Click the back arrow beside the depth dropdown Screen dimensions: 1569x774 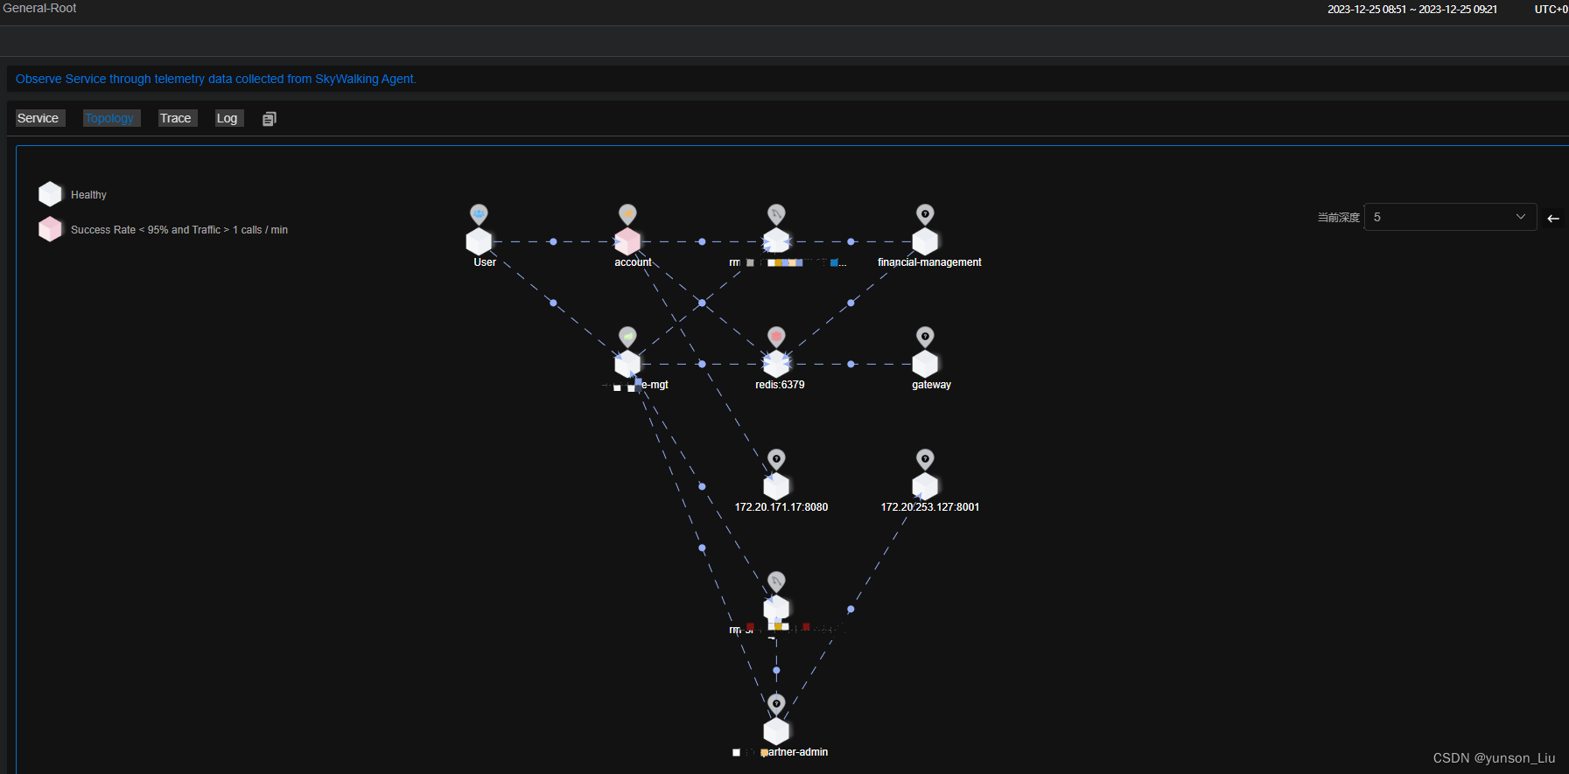1553,218
